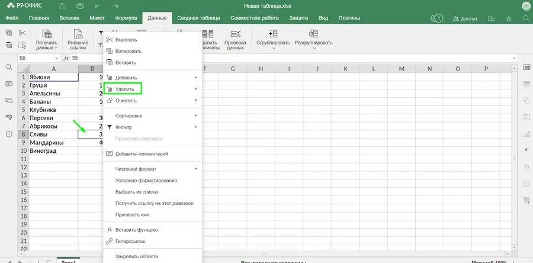533x263 pixels.
Task: Click the open file location folder icon
Action: [x=491, y=18]
